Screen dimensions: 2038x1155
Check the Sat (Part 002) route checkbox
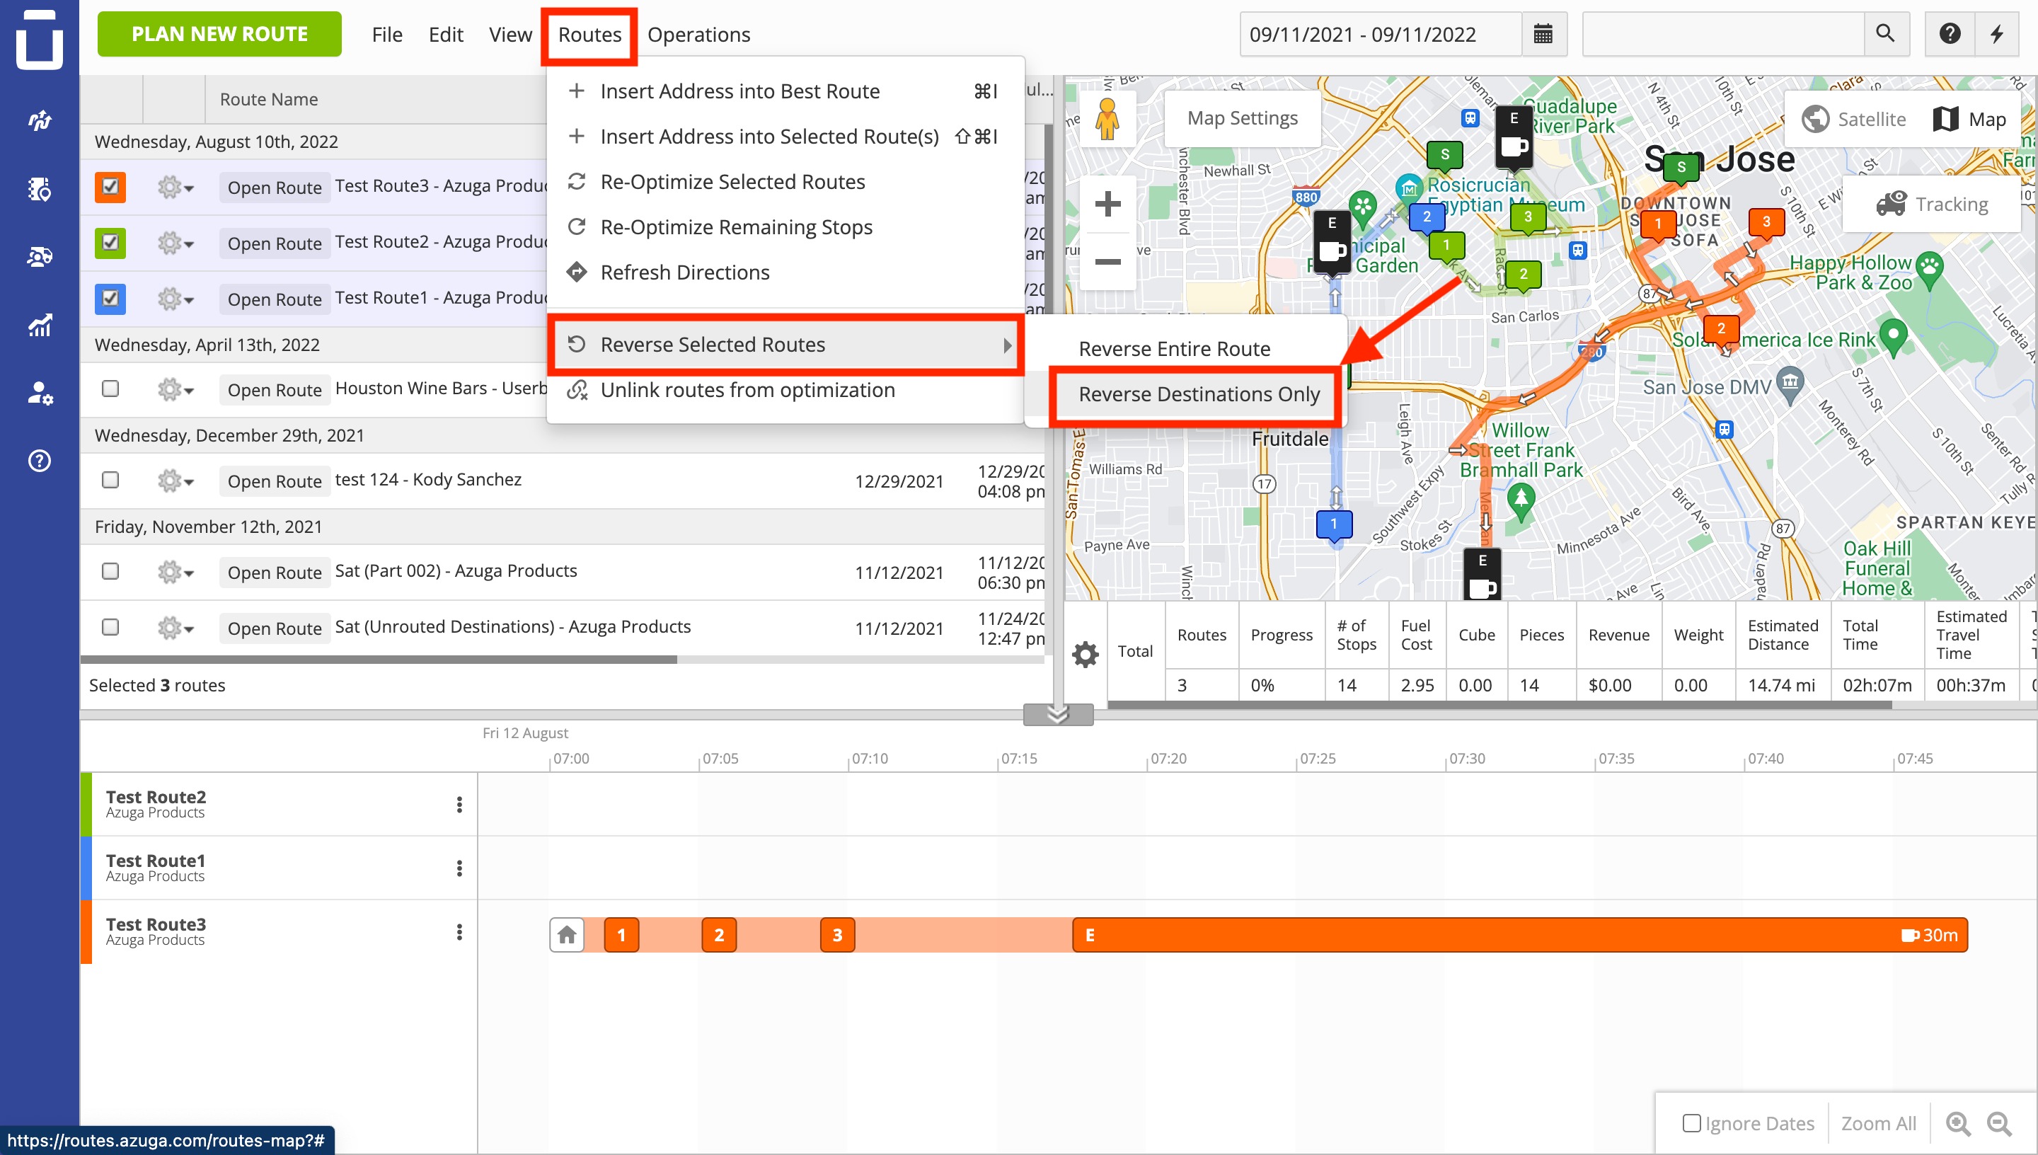[110, 571]
